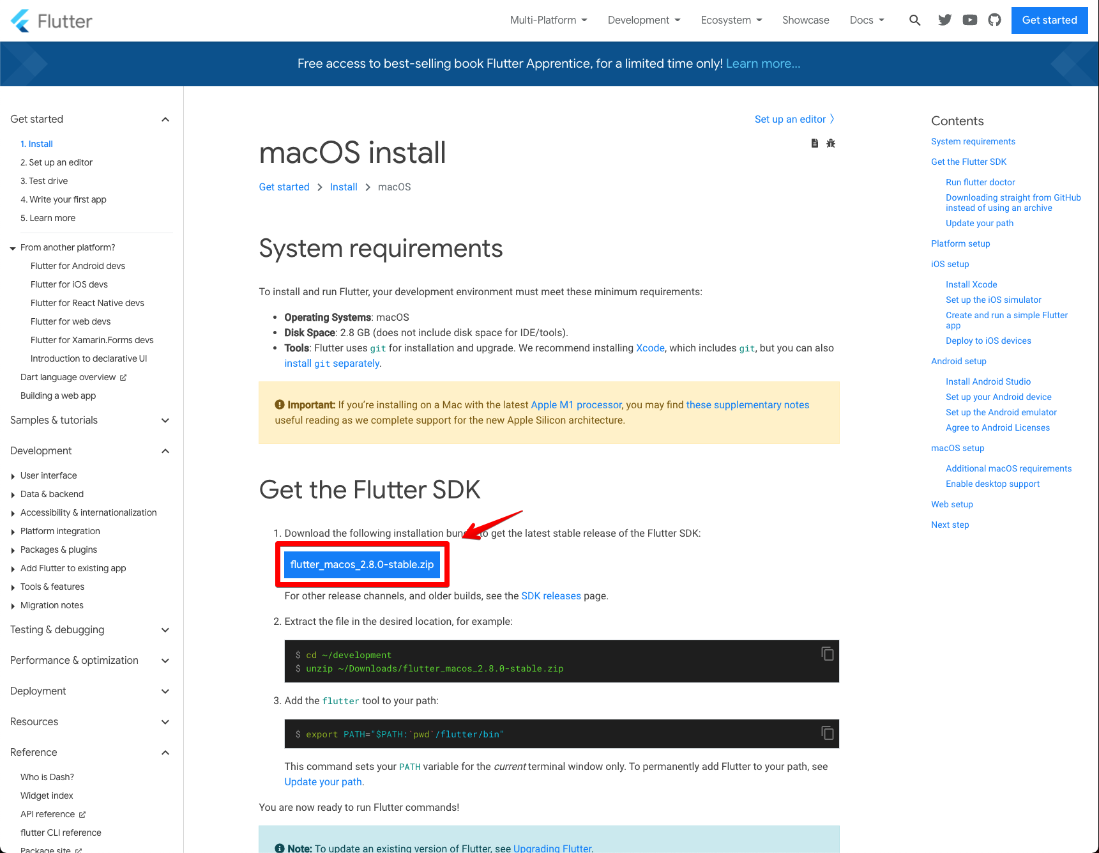The height and width of the screenshot is (853, 1099).
Task: Open Flutter for Android devs
Action: click(78, 266)
